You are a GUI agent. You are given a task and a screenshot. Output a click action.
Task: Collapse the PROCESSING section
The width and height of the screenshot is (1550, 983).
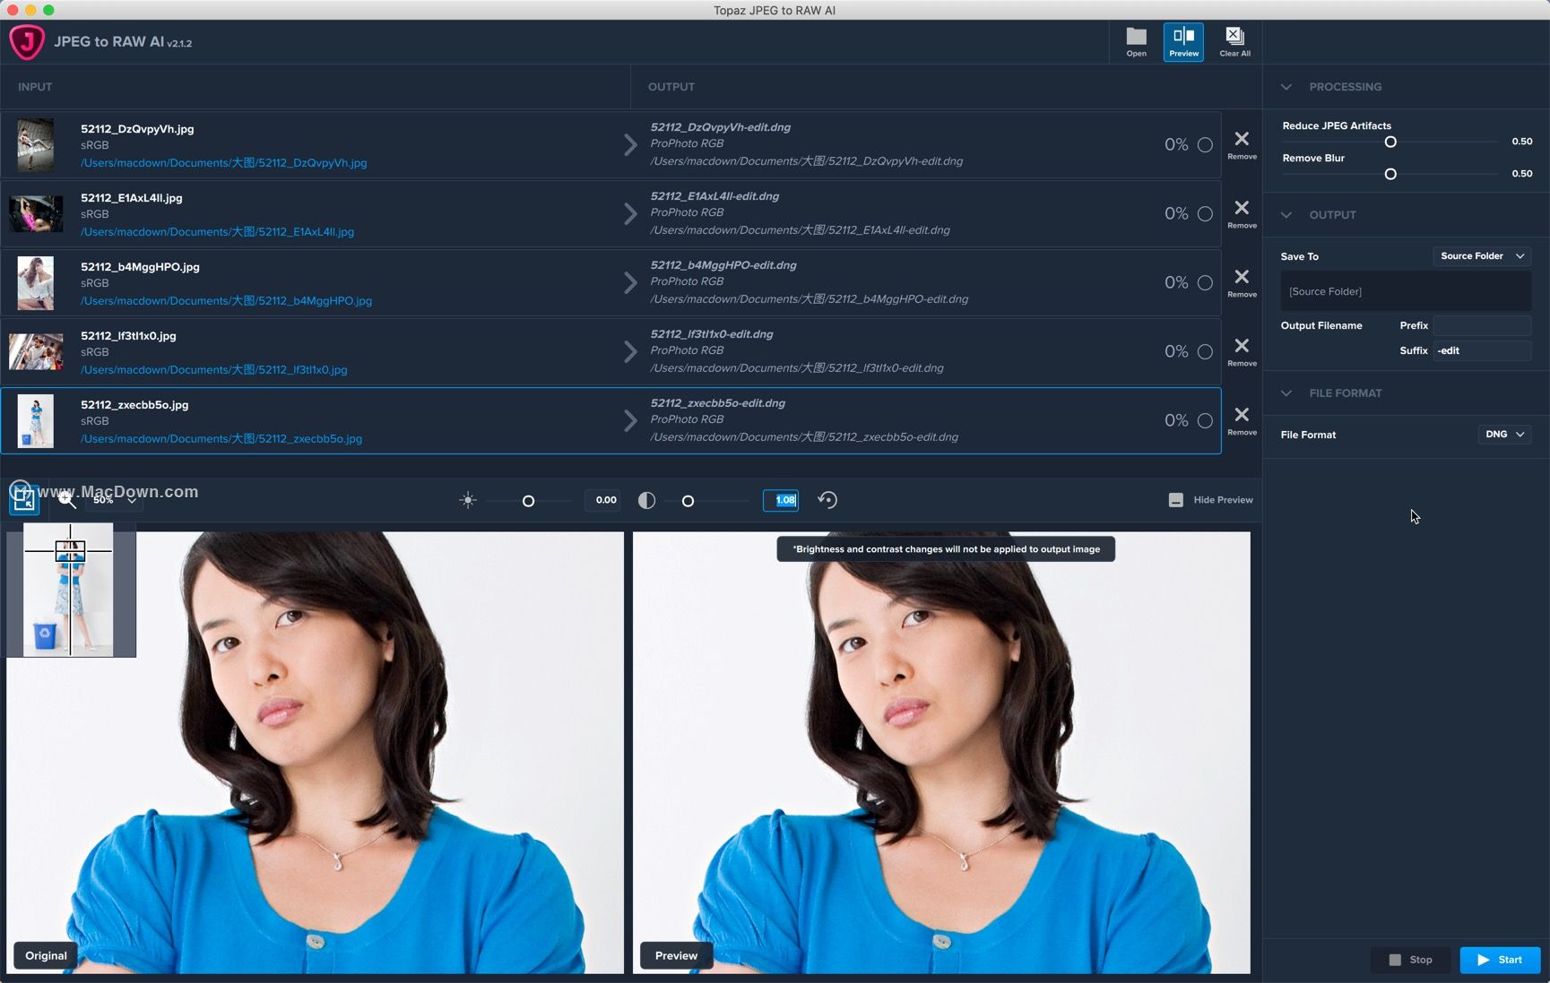[1286, 87]
